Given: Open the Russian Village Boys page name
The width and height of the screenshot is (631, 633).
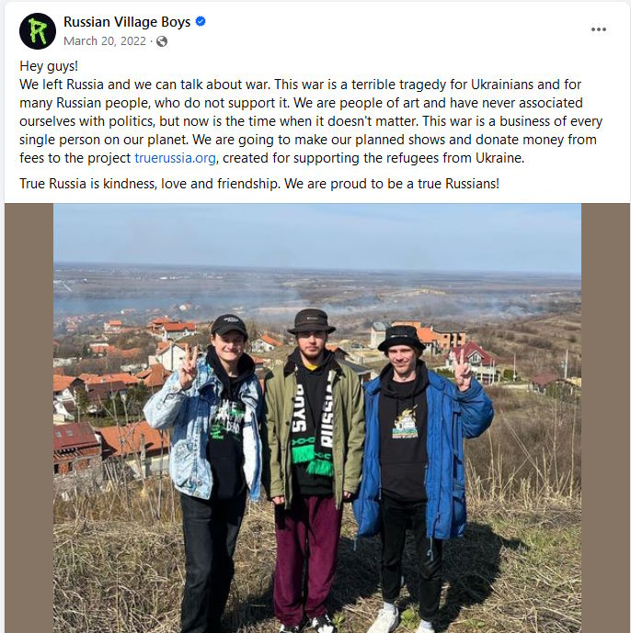Looking at the screenshot, I should 127,22.
